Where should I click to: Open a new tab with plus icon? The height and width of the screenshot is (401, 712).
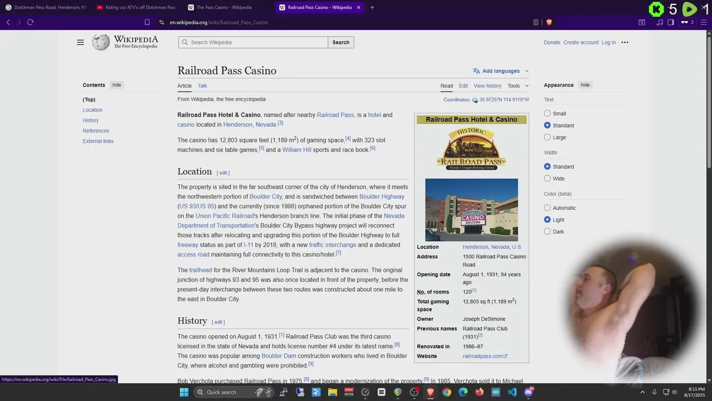(x=372, y=7)
